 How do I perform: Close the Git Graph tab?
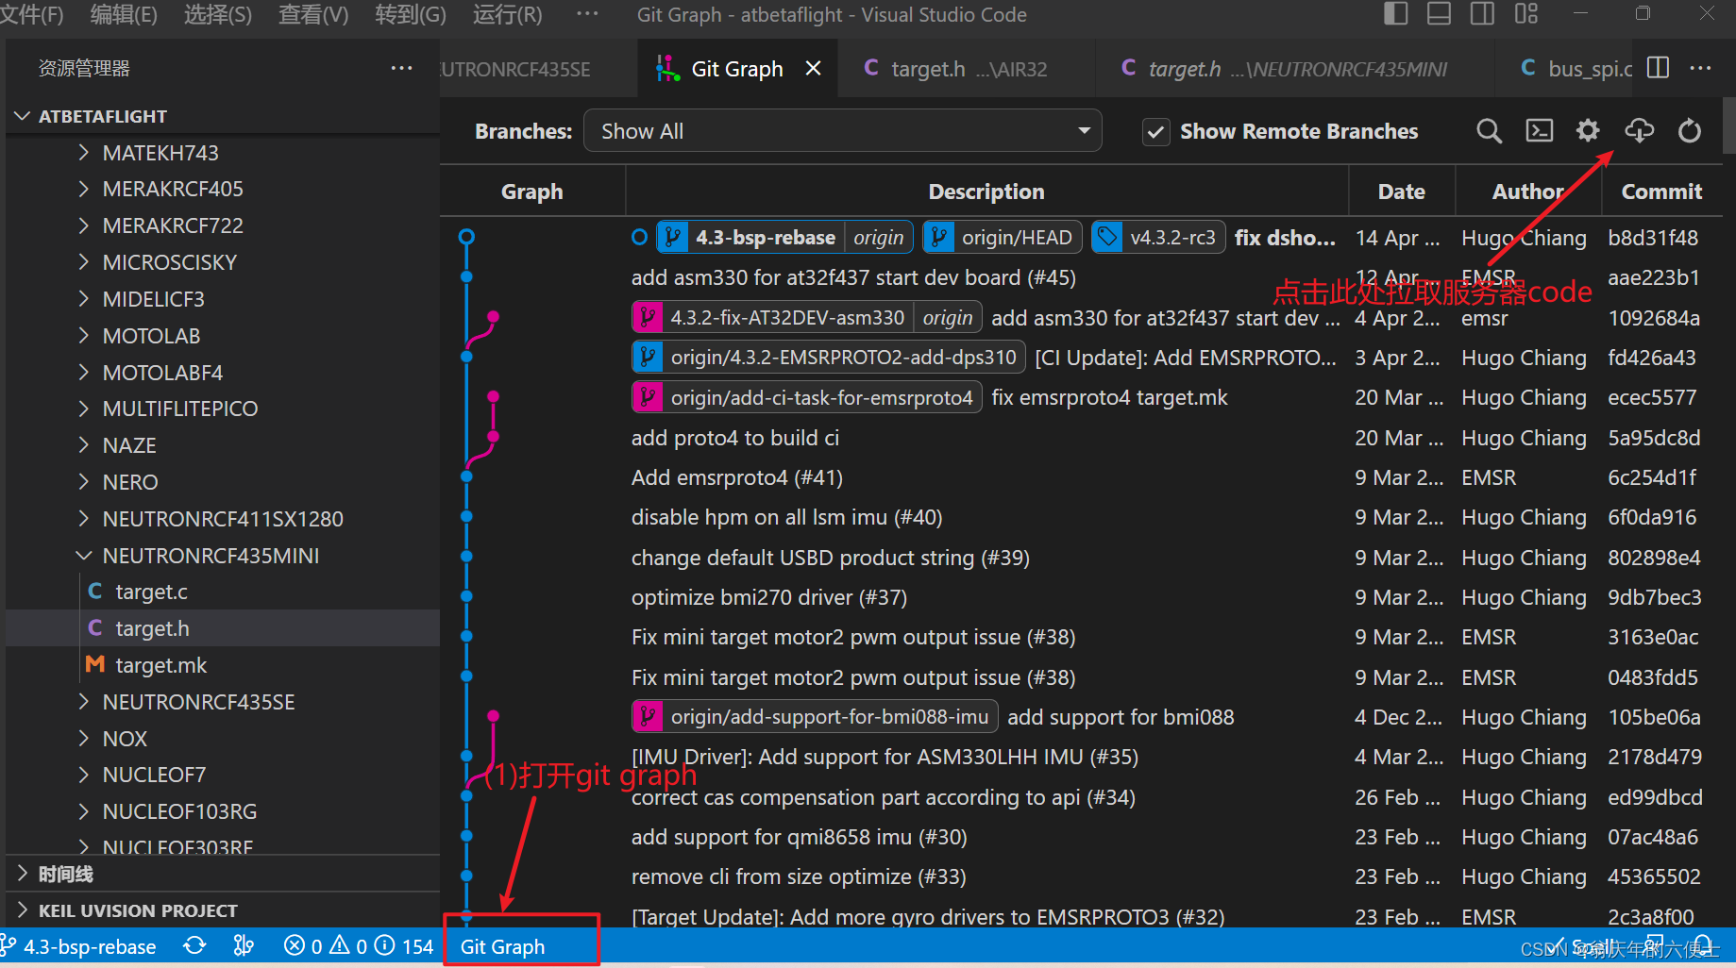813,68
